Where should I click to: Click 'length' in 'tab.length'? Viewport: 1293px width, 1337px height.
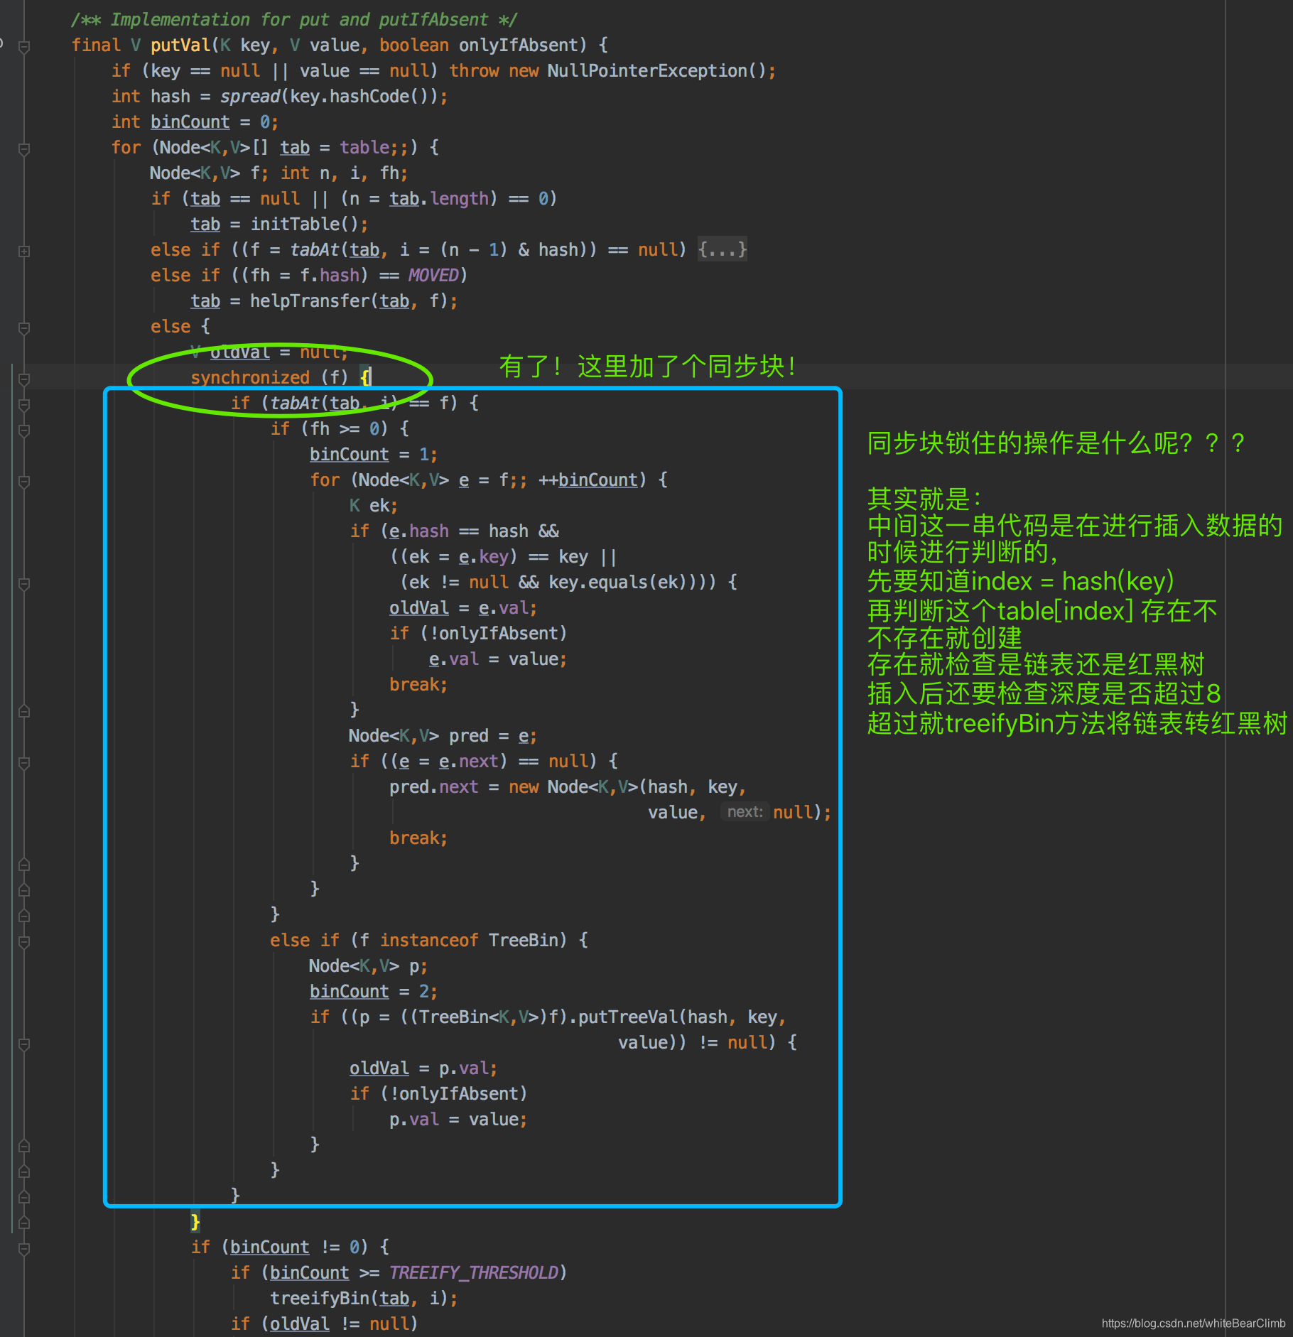click(459, 199)
